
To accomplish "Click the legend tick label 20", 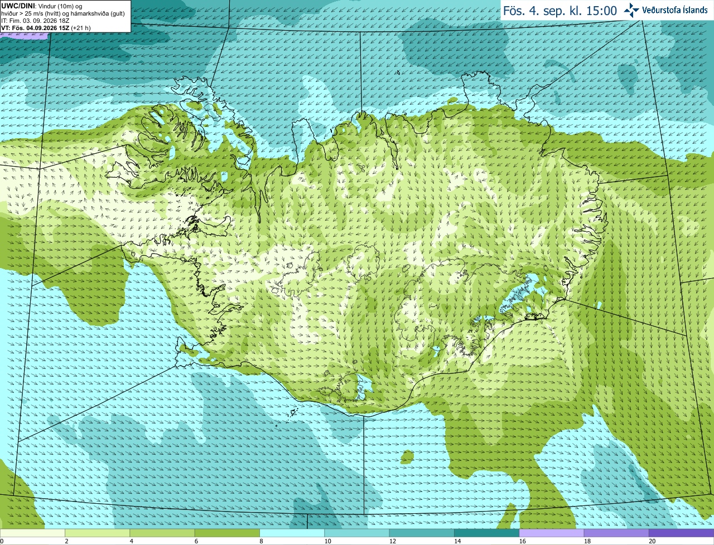I will (652, 541).
